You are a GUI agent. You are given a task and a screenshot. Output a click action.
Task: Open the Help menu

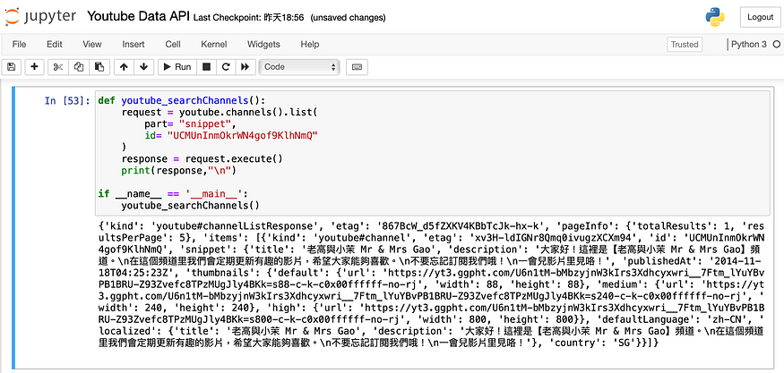pos(310,45)
